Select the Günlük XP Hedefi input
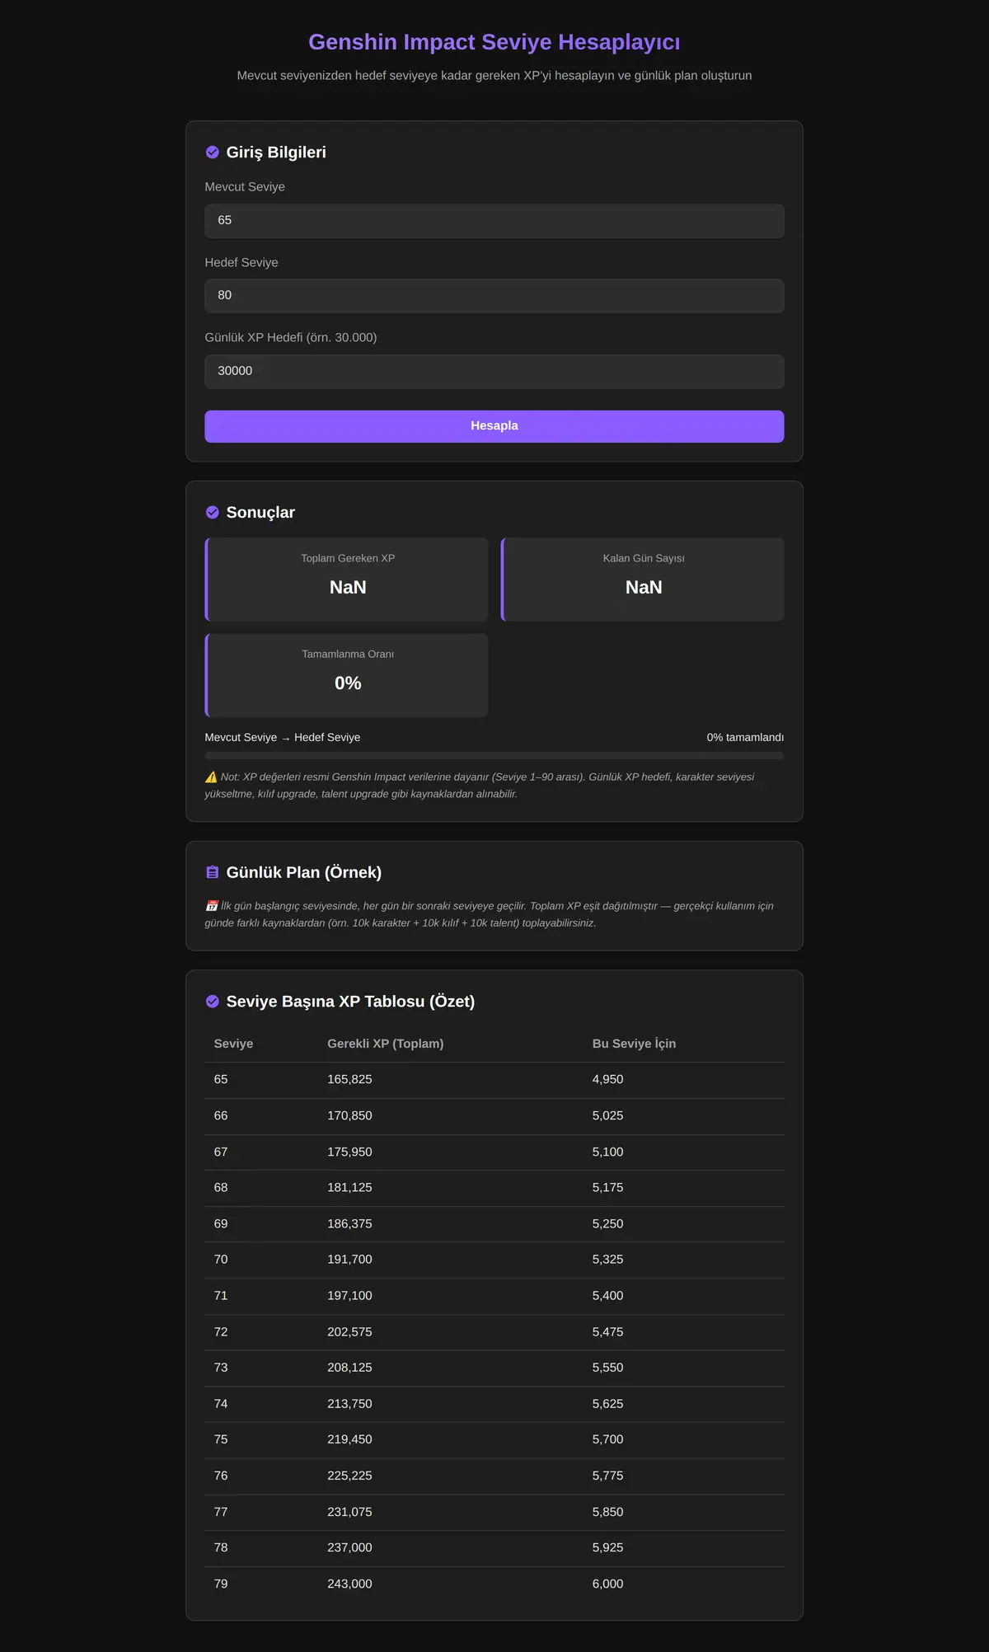The height and width of the screenshot is (1652, 989). [x=494, y=372]
